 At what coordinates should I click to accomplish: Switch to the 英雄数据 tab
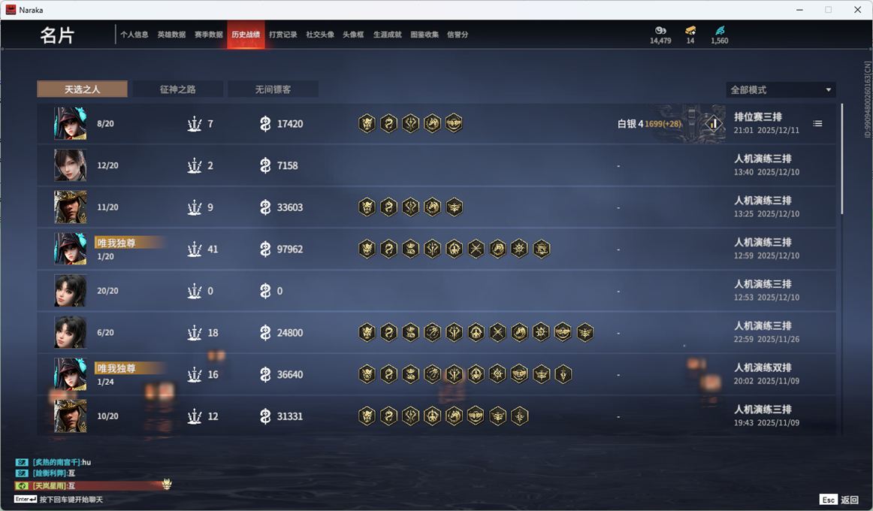pos(171,35)
